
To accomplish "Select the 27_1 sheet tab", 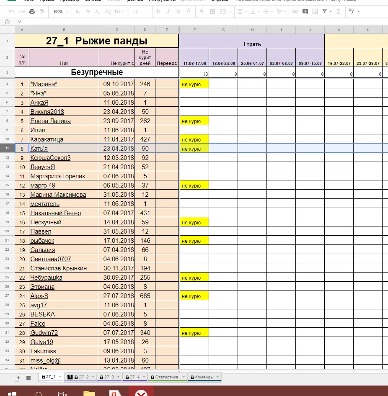I will (51, 377).
